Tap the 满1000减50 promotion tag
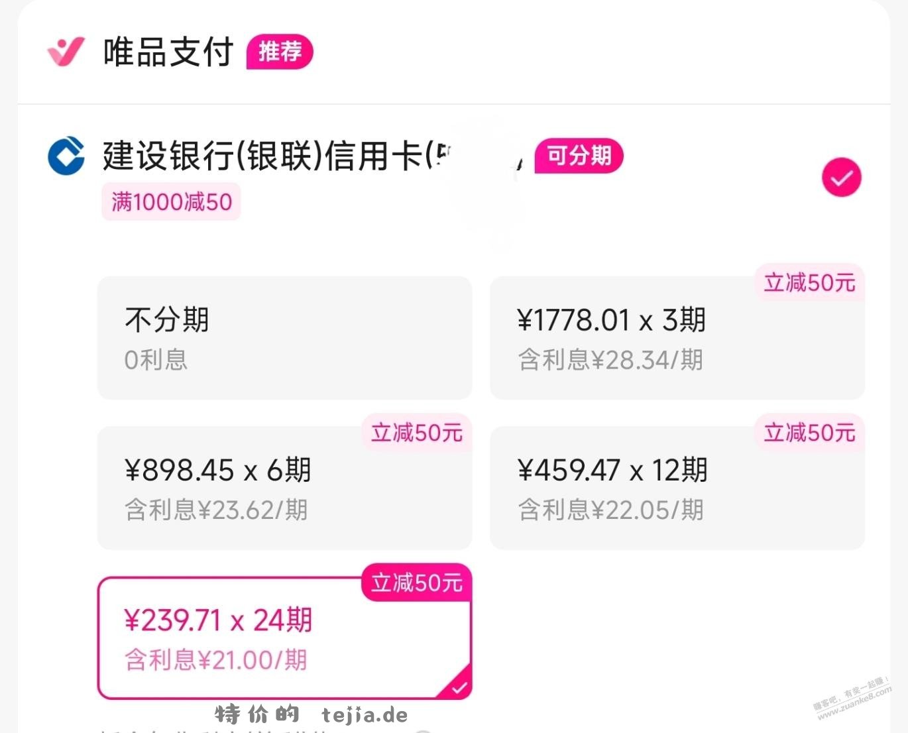The height and width of the screenshot is (733, 908). [x=172, y=202]
